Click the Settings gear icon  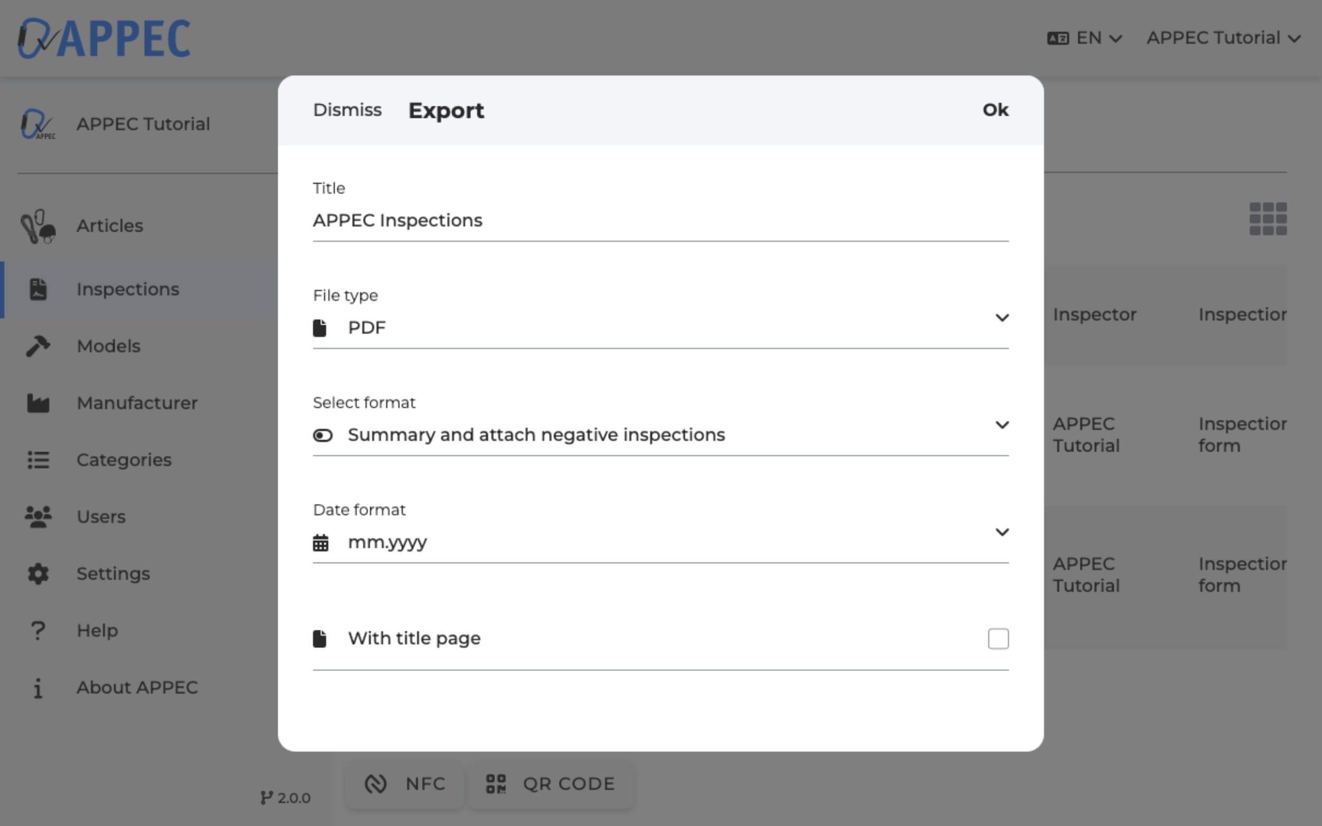tap(38, 574)
